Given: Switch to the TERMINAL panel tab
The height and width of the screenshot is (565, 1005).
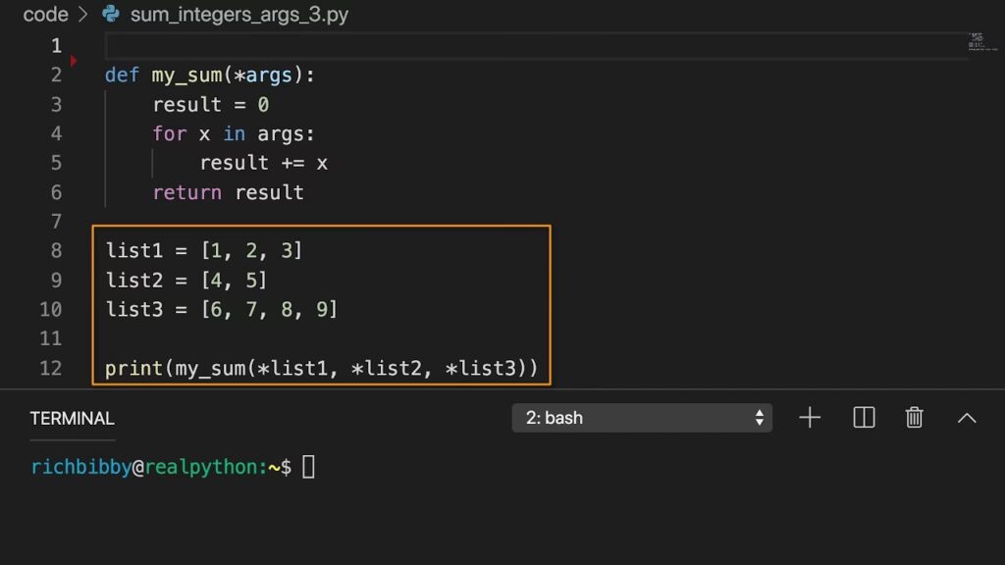Looking at the screenshot, I should pos(72,419).
